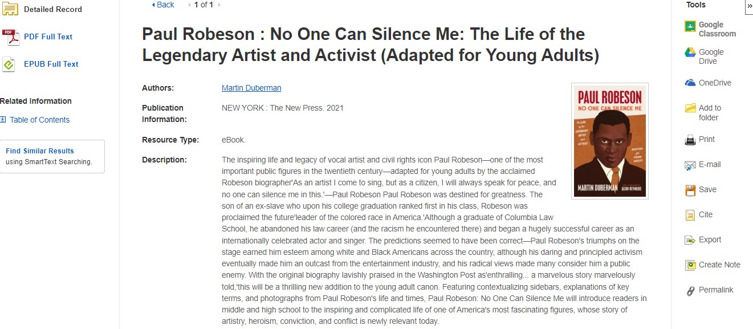Image resolution: width=753 pixels, height=329 pixels.
Task: Open the Google Classroom icon in Tools
Action: point(690,26)
